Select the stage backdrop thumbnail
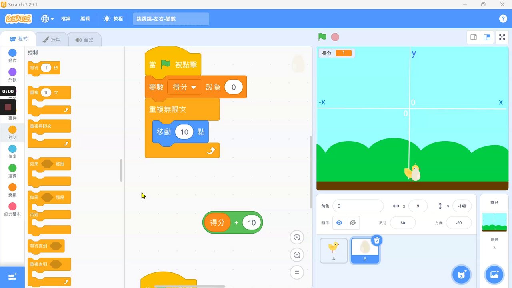The width and height of the screenshot is (512, 288). coord(494,222)
